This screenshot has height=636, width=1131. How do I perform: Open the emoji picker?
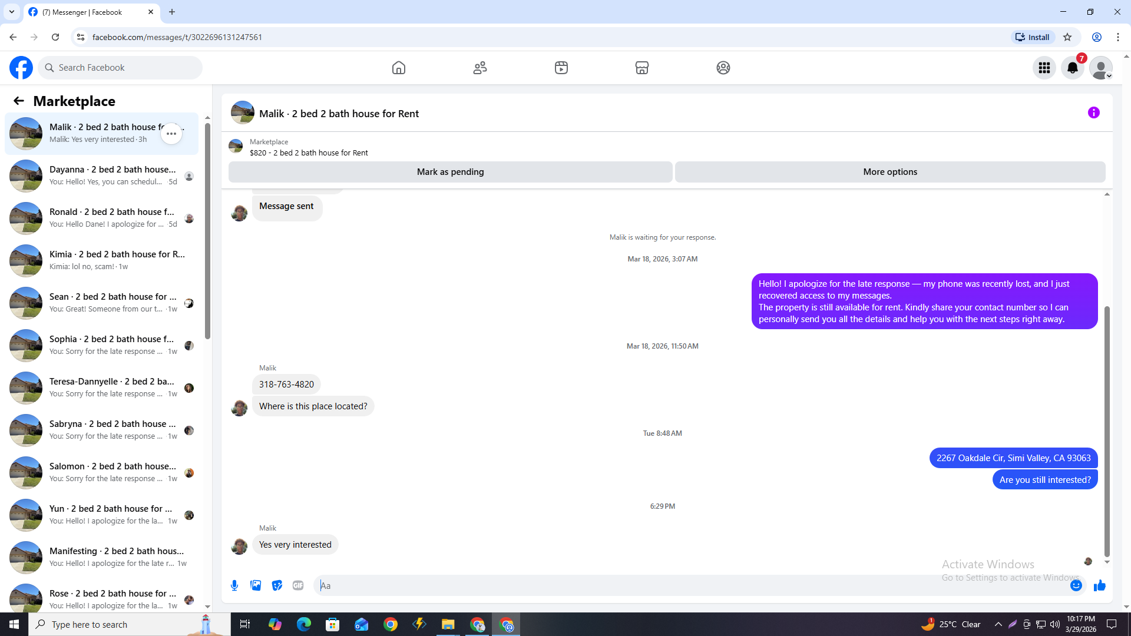(x=1076, y=585)
